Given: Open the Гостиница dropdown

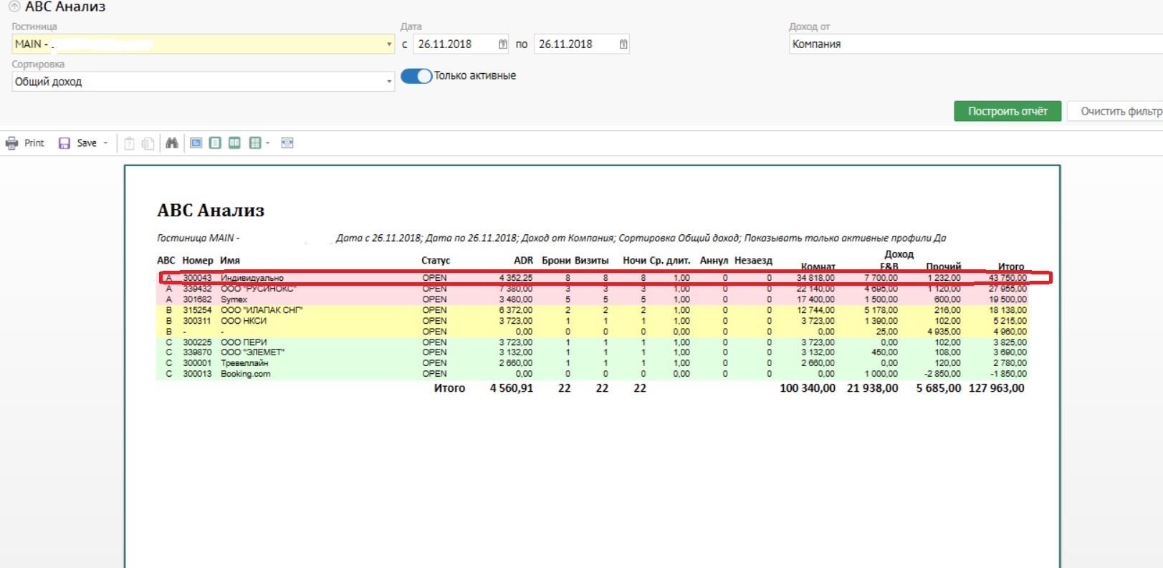Looking at the screenshot, I should 389,44.
